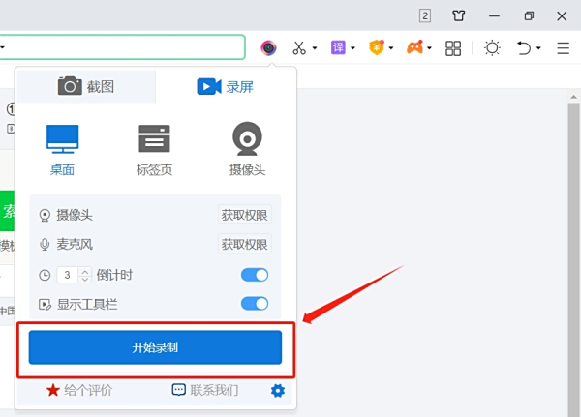Toggle the 倒计时 countdown switch
Image resolution: width=581 pixels, height=417 pixels.
[255, 275]
